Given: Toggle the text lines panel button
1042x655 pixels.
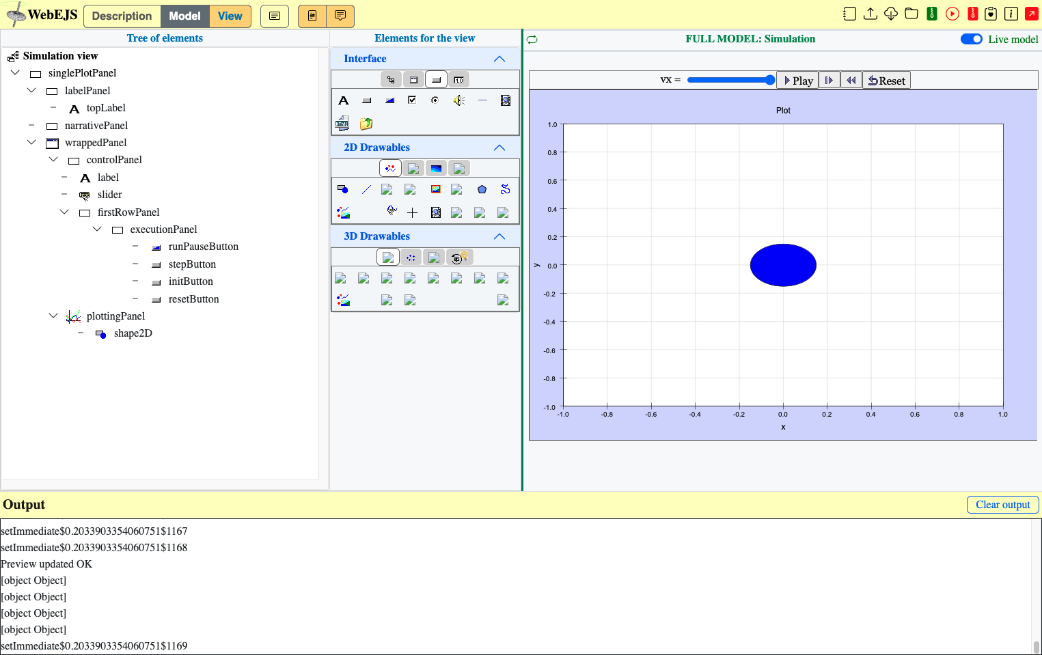Looking at the screenshot, I should pyautogui.click(x=275, y=16).
